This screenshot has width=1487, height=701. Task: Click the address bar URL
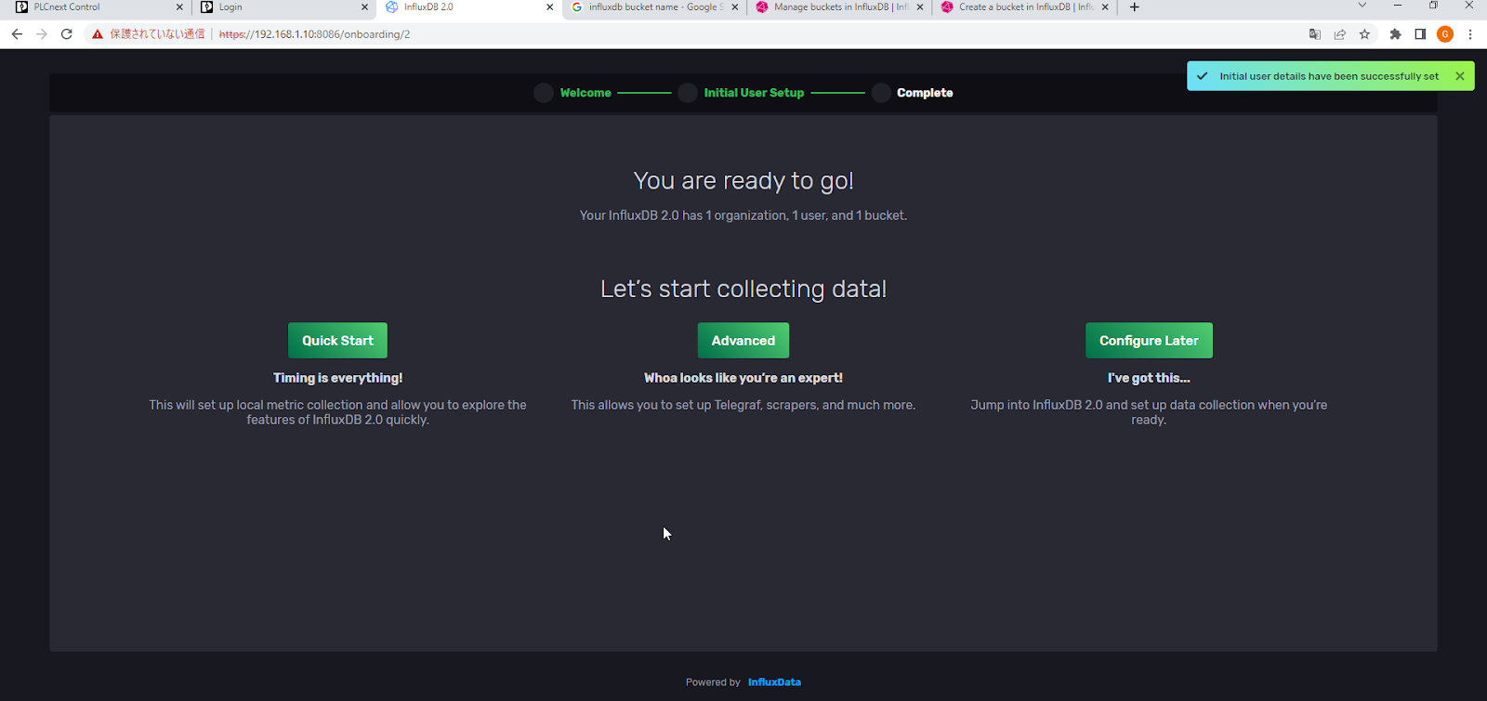(315, 34)
